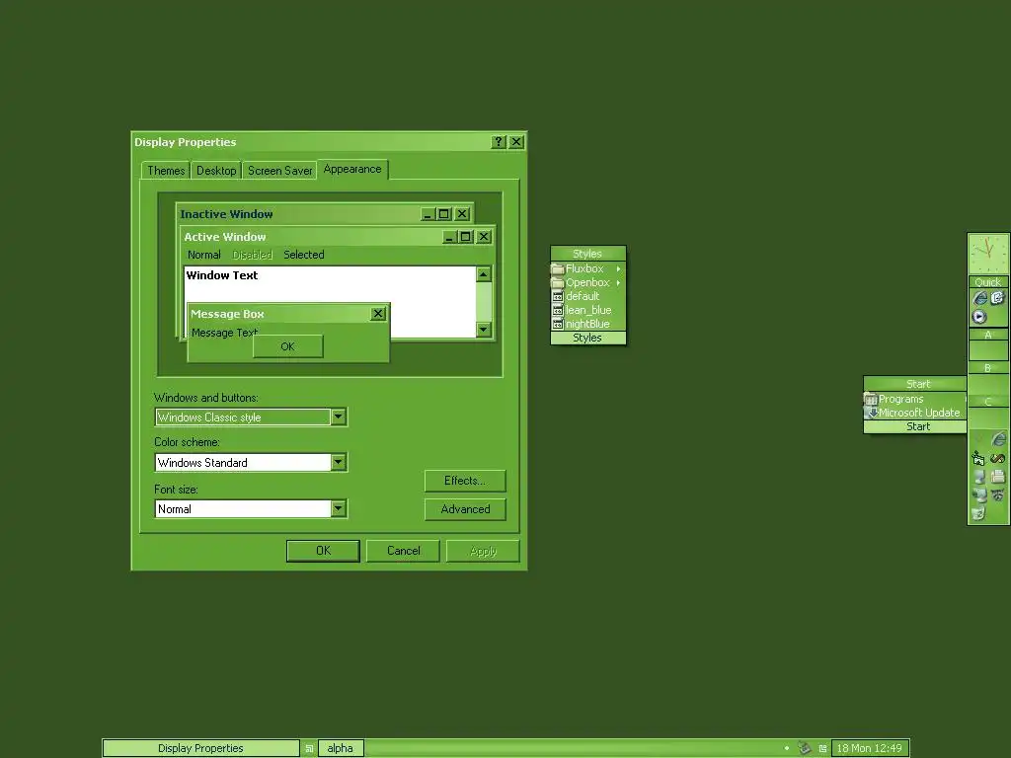Open the Font size dropdown

339,508
